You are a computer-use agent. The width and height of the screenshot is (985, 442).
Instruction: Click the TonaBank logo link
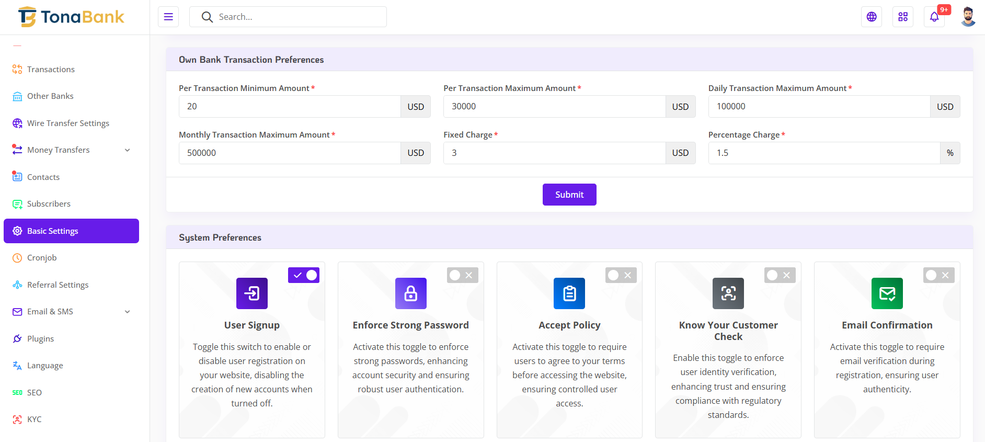pyautogui.click(x=72, y=17)
